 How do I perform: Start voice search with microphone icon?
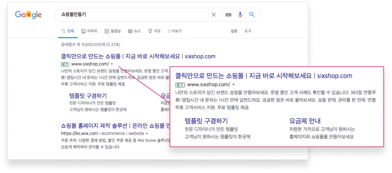click(x=240, y=15)
